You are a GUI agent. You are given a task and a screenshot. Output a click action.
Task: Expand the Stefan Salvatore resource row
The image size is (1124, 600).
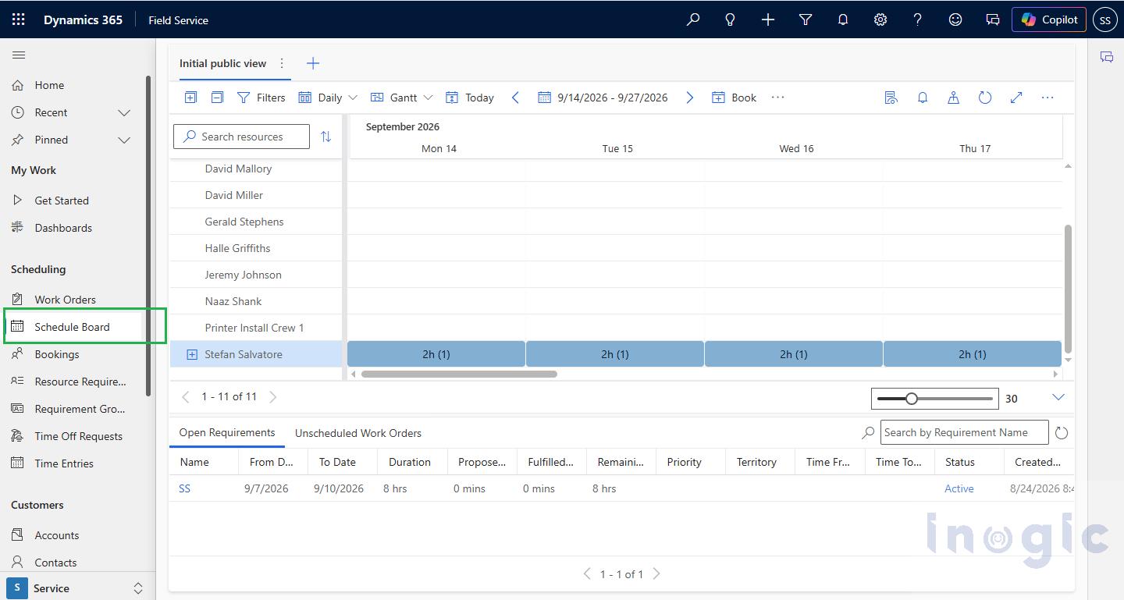(192, 354)
